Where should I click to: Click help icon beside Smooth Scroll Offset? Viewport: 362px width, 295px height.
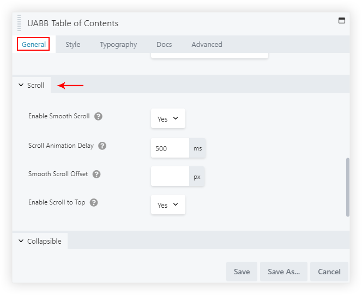tap(96, 174)
